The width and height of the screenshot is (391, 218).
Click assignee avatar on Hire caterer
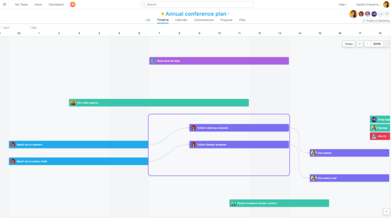coord(314,153)
